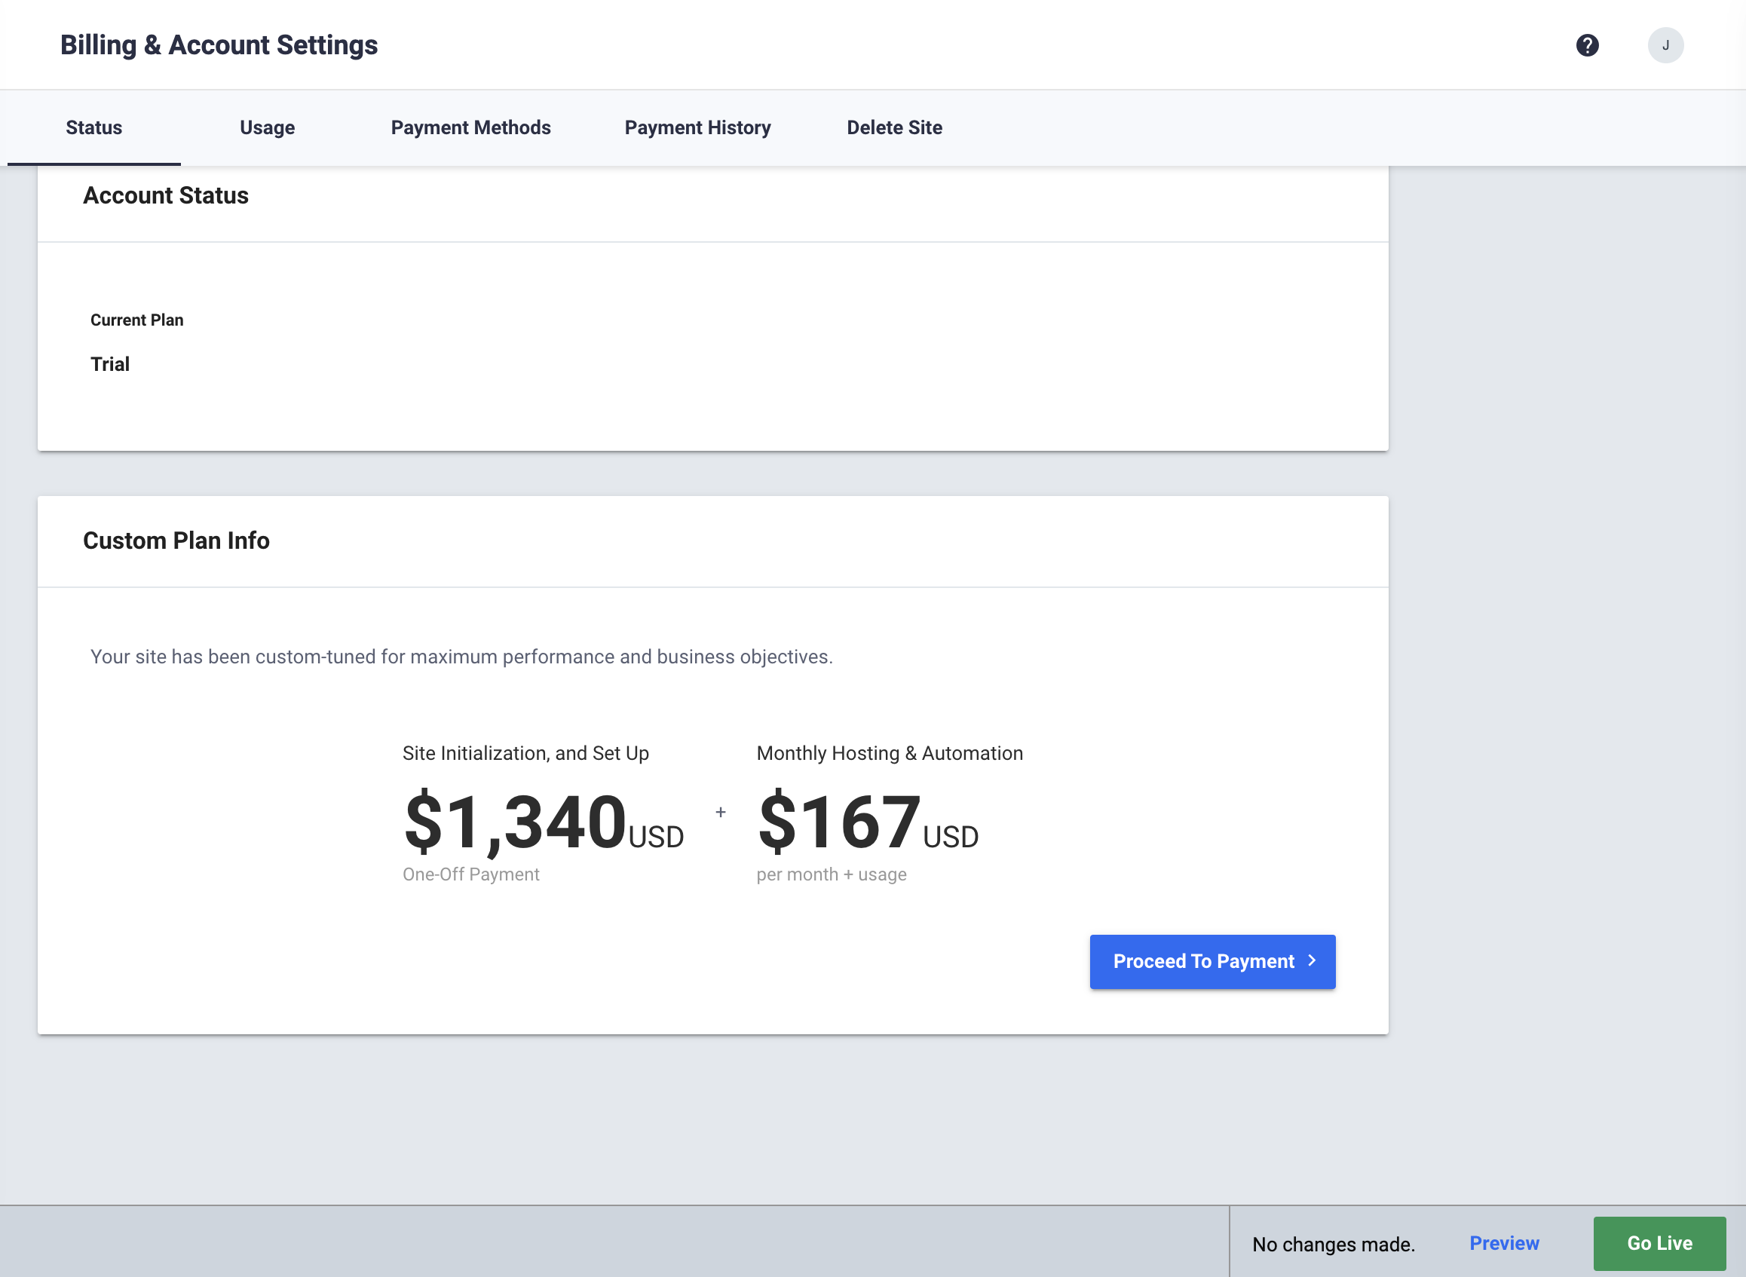Open the Usage tab
This screenshot has height=1277, width=1746.
(267, 127)
